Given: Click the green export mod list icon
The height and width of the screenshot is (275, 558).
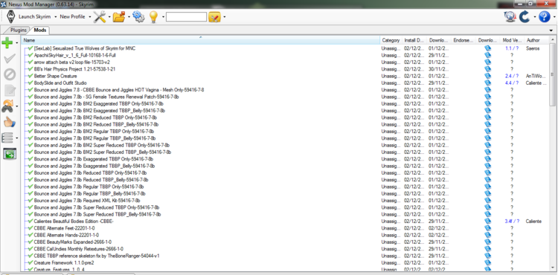Looking at the screenshot, I should coord(10,154).
